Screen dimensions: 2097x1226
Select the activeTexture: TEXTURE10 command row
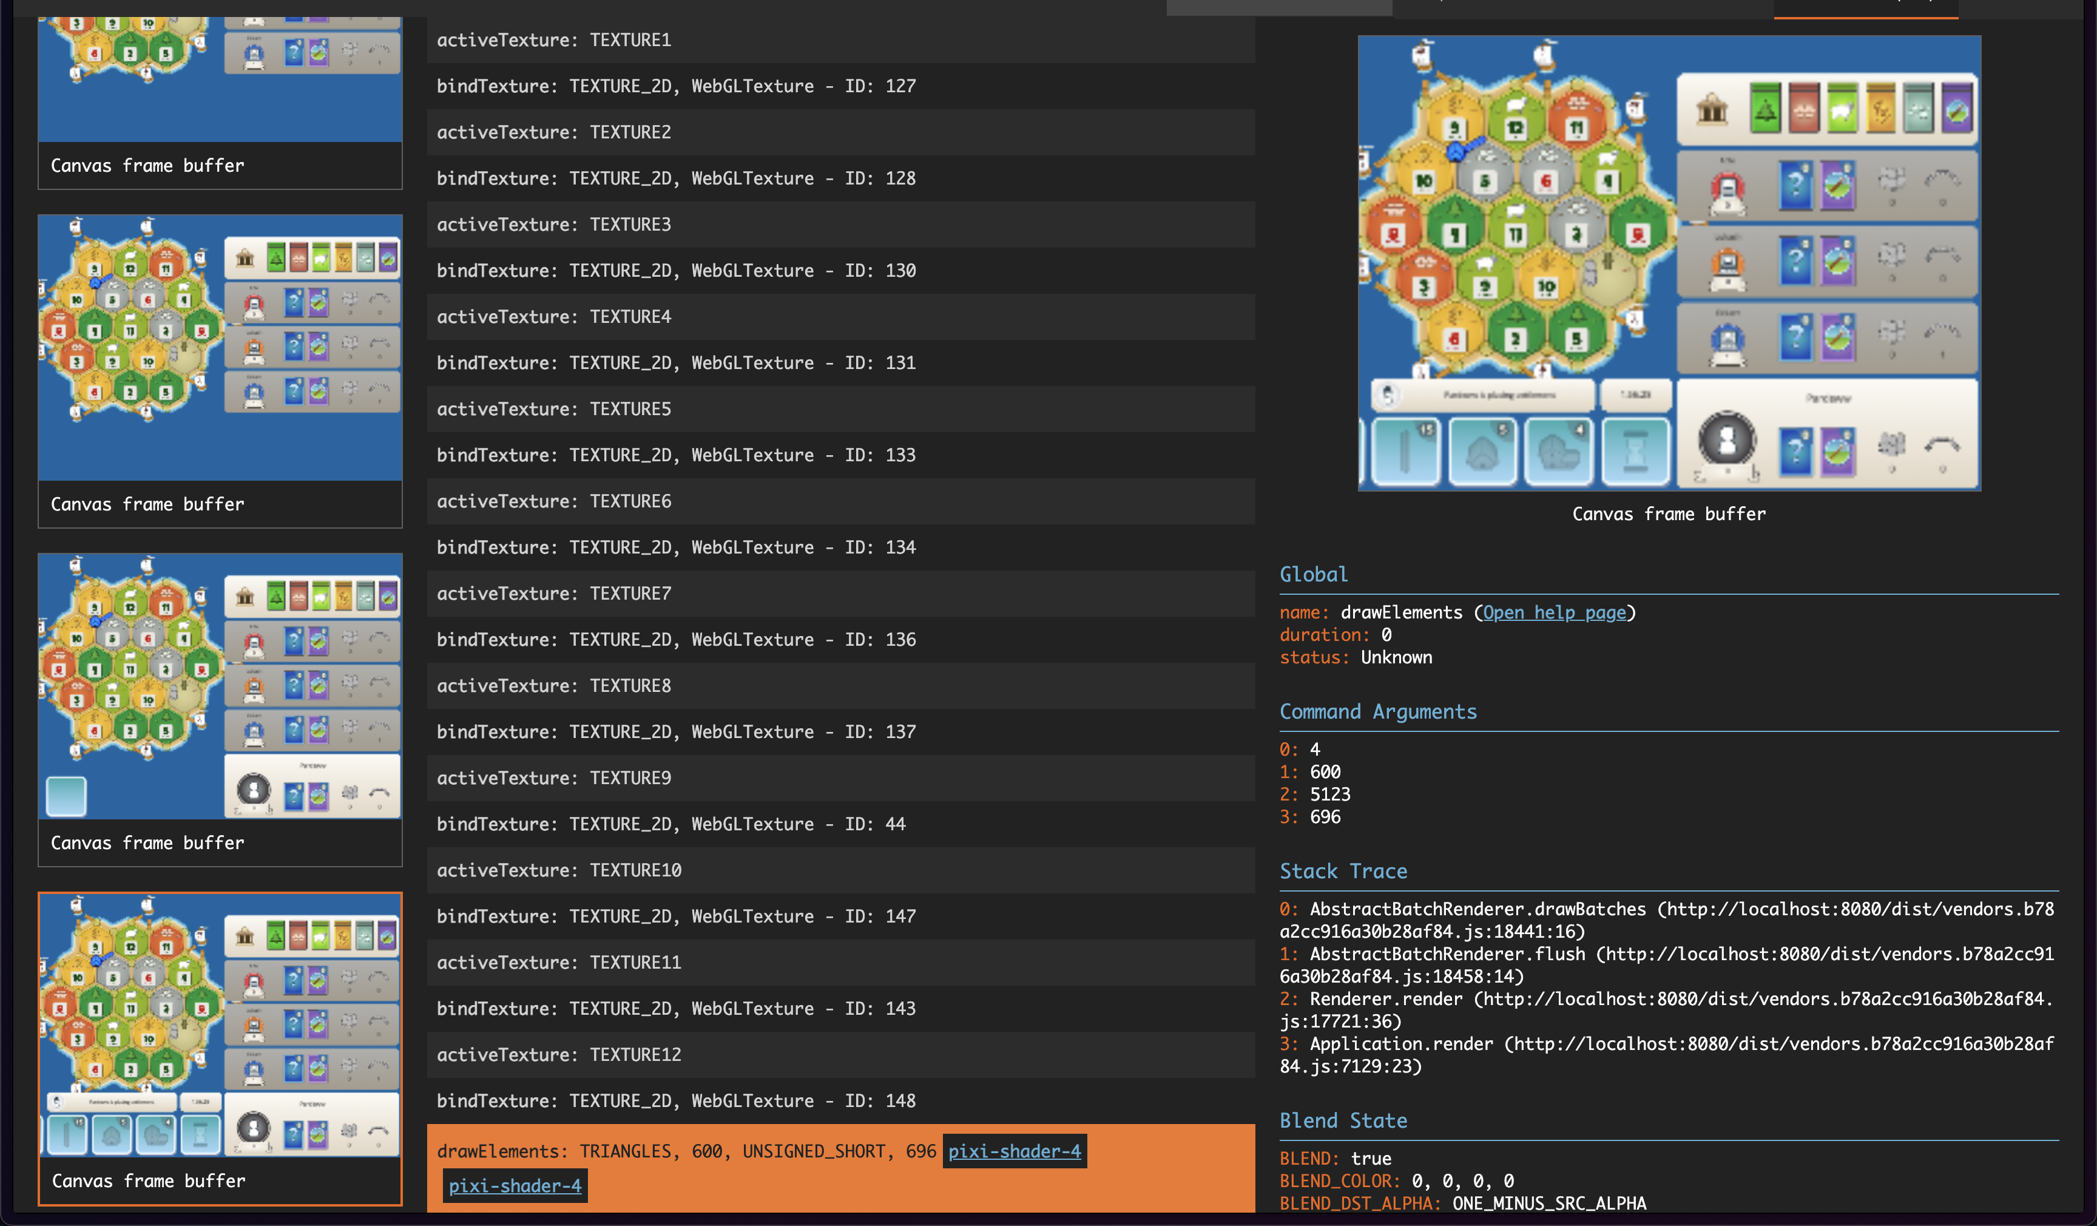point(842,870)
